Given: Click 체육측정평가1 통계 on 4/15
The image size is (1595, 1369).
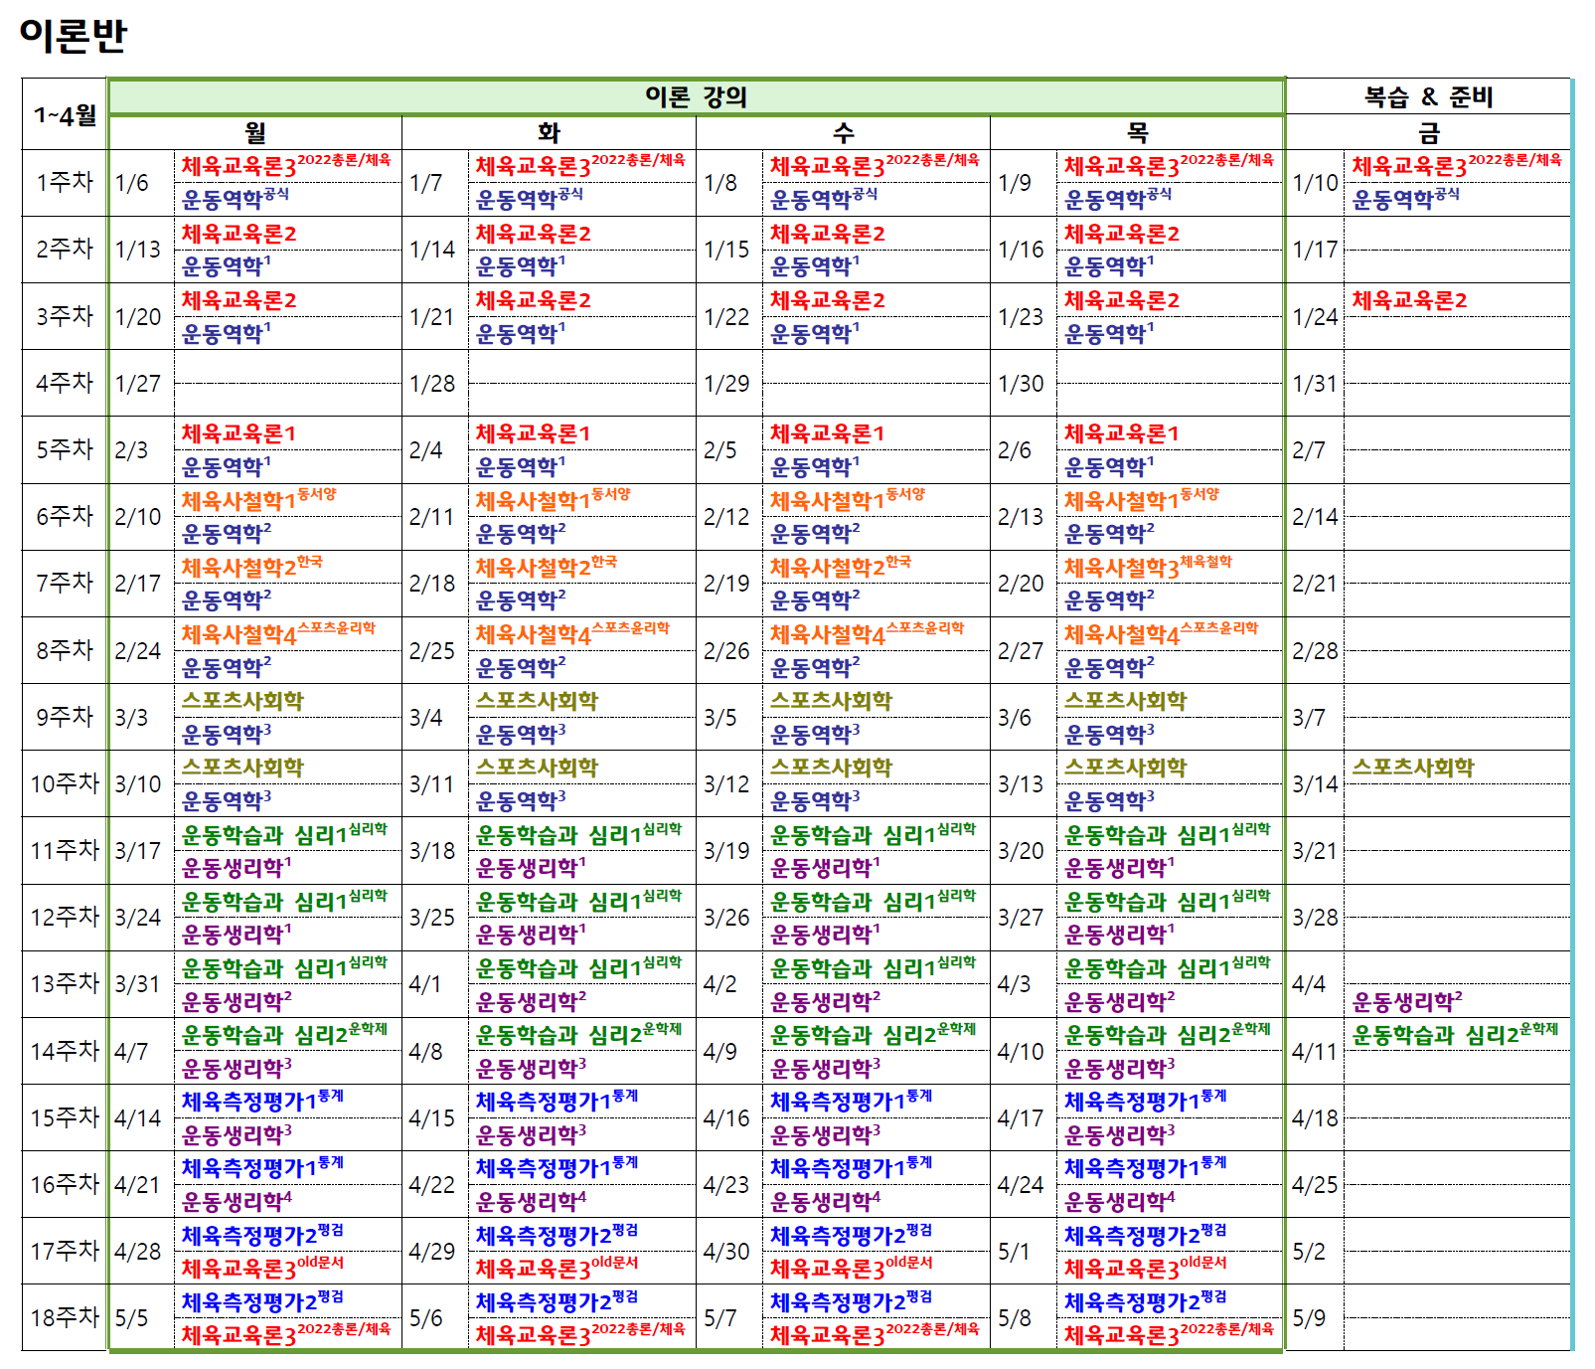Looking at the screenshot, I should point(557,1101).
